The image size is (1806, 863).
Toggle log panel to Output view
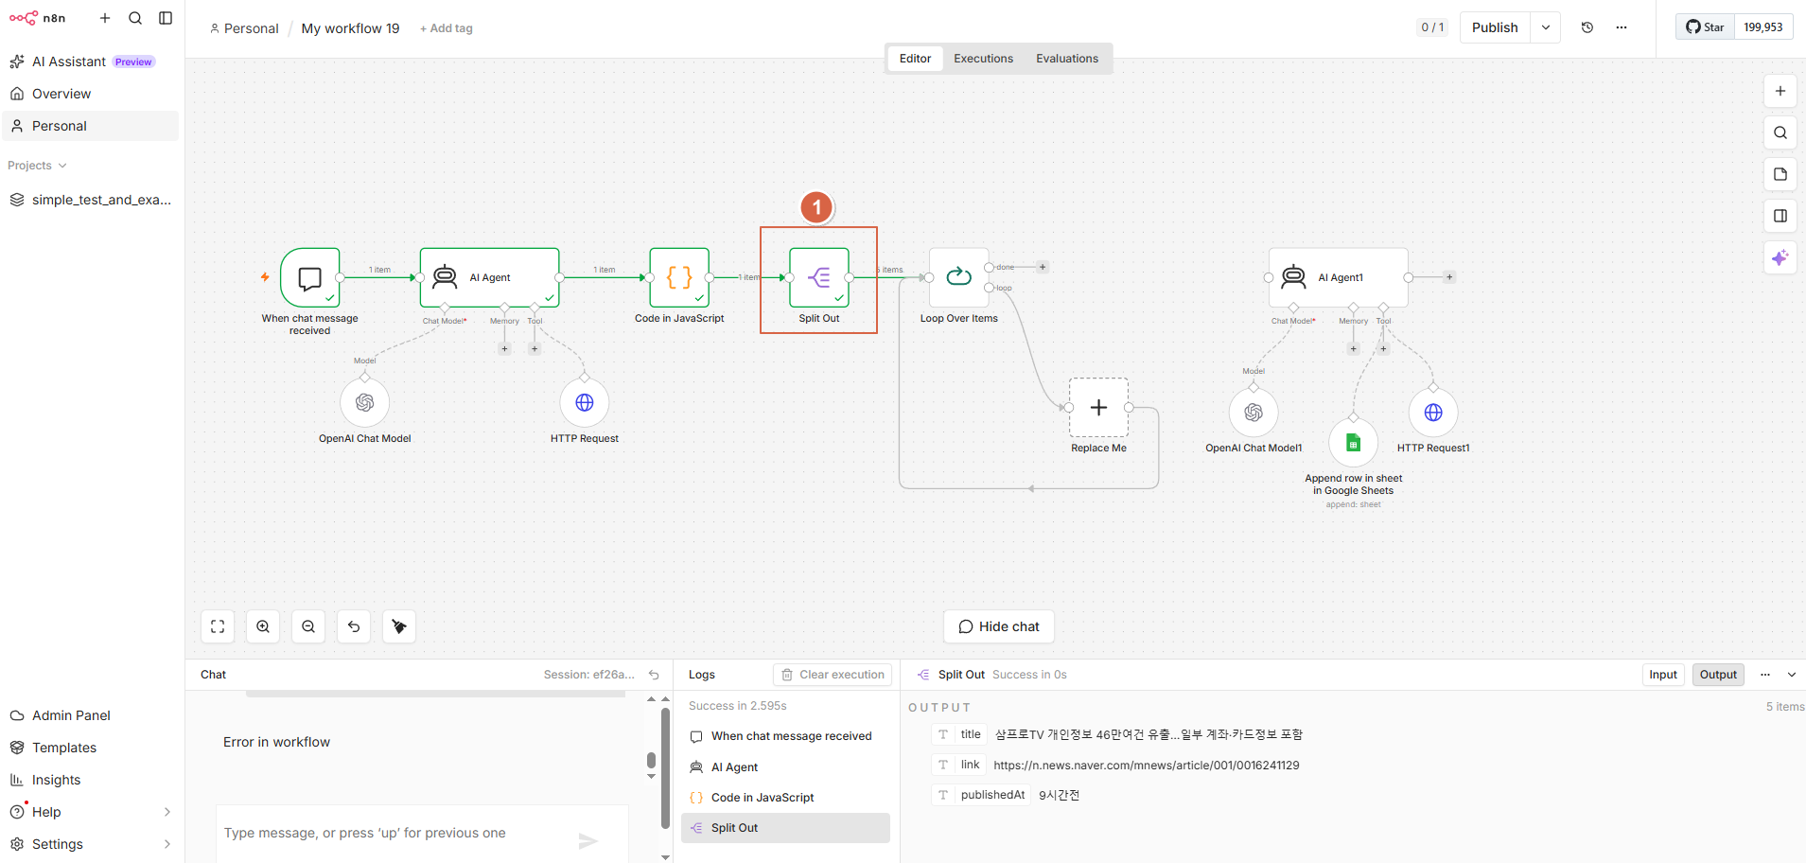click(x=1718, y=675)
